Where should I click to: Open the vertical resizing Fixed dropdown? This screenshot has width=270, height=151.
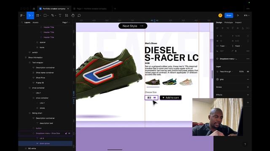pos(236,46)
